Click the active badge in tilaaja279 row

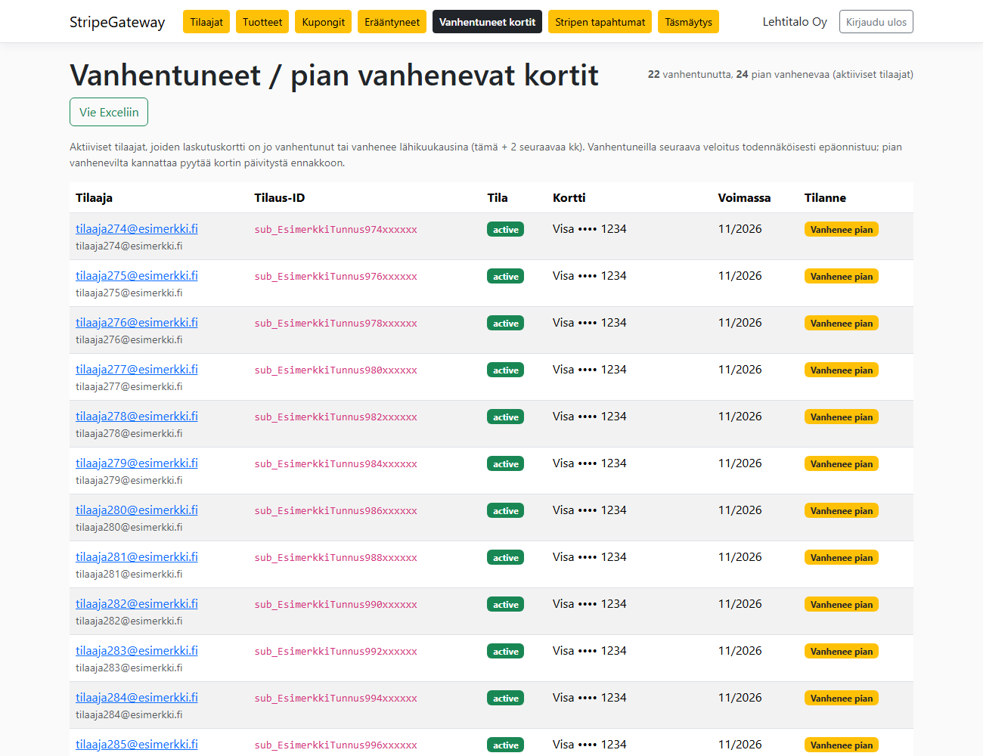click(506, 464)
